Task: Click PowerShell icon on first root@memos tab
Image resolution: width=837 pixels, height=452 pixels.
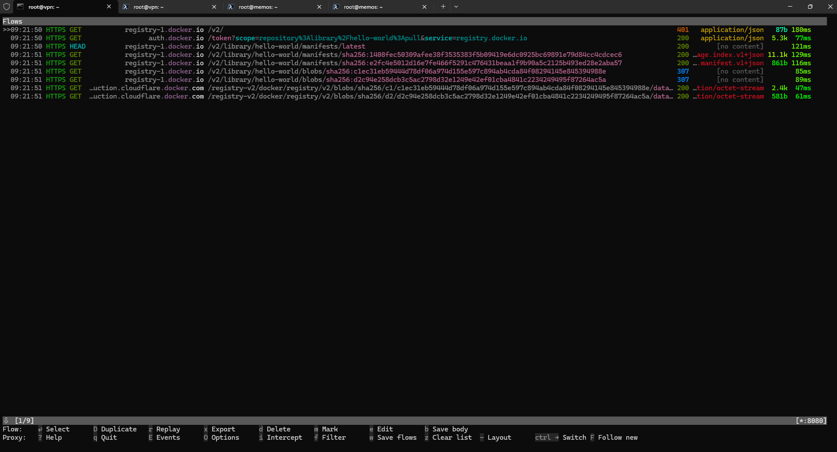Action: [231, 7]
